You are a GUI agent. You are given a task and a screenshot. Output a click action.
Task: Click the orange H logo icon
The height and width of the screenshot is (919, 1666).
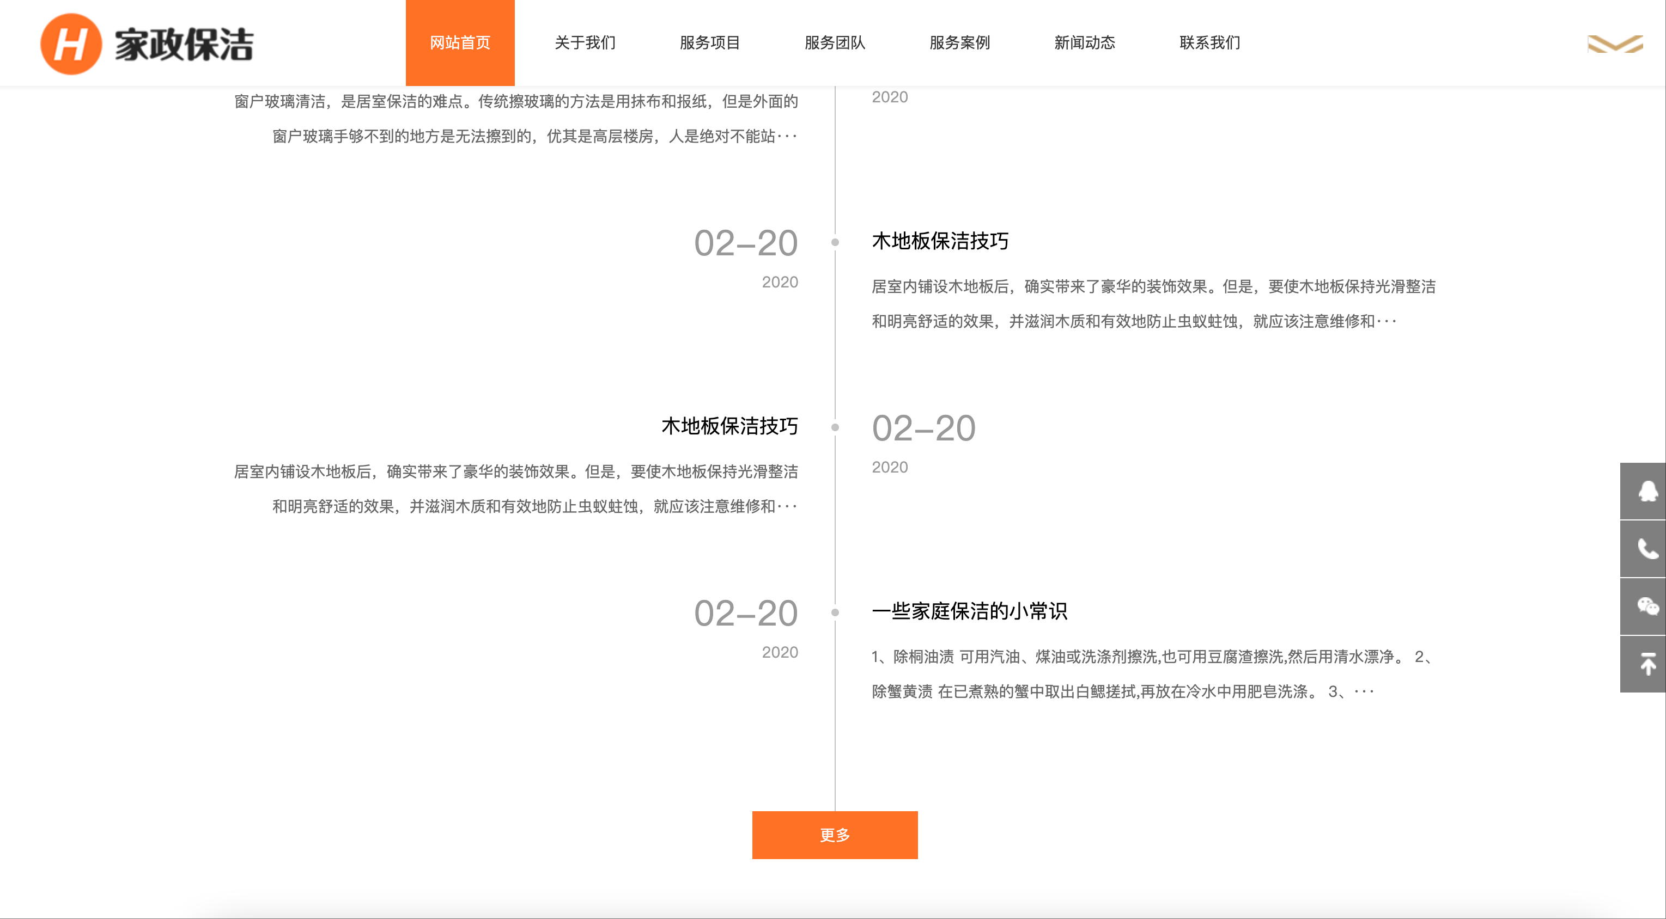[x=70, y=44]
